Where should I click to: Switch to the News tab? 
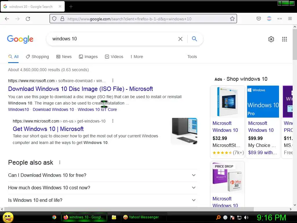64,57
